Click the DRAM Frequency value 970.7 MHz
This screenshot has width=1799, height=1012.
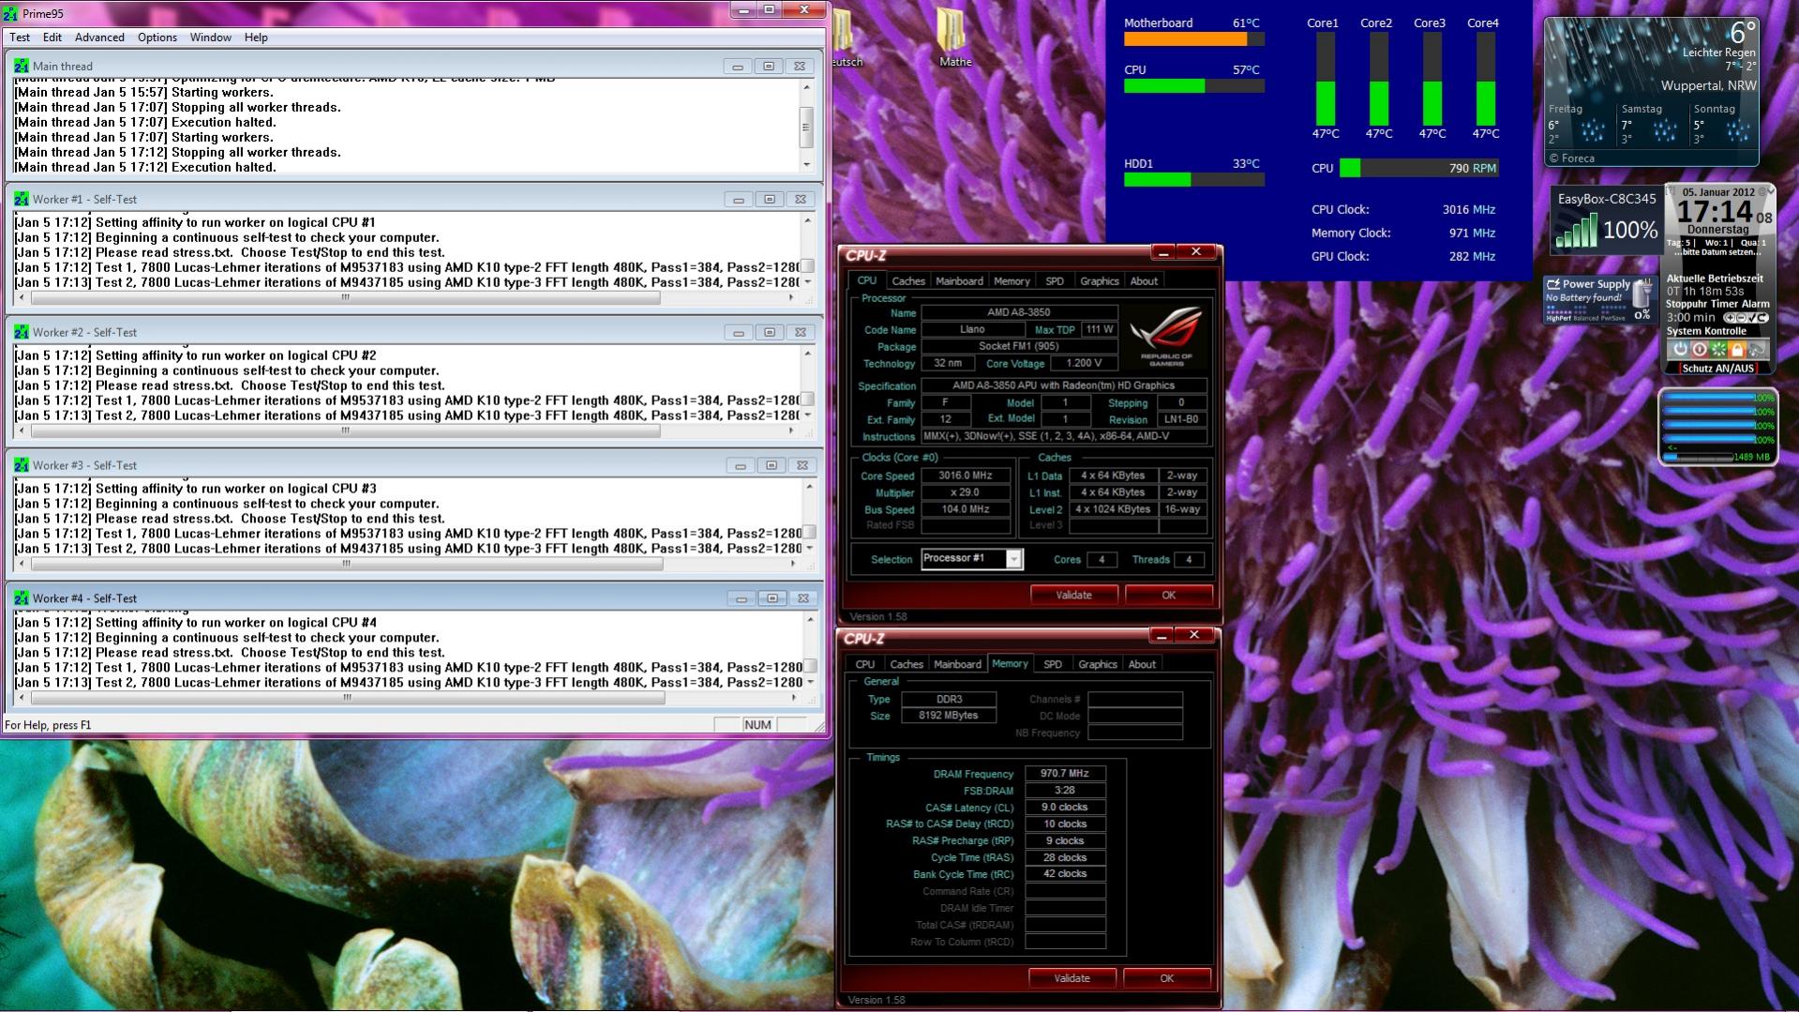[1065, 774]
